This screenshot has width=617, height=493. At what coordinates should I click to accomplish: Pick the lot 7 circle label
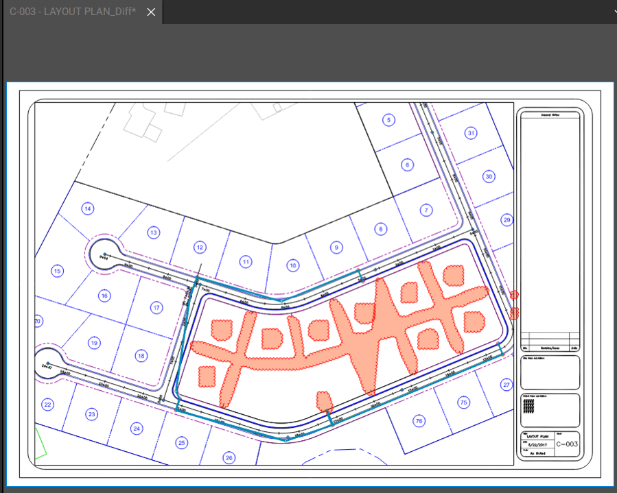[426, 210]
